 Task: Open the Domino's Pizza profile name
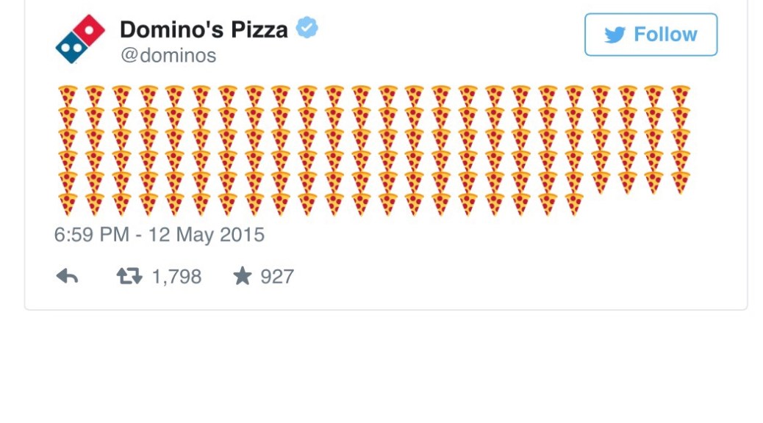(x=204, y=29)
